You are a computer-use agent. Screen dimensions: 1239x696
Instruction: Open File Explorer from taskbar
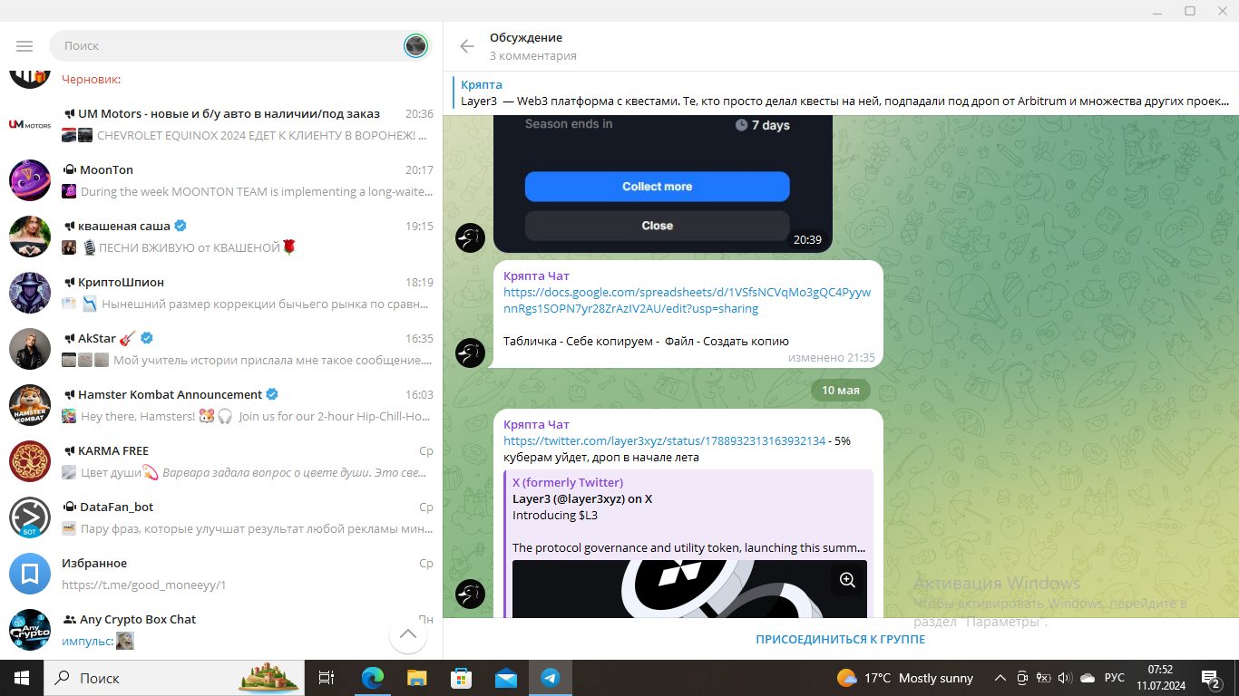(x=416, y=678)
